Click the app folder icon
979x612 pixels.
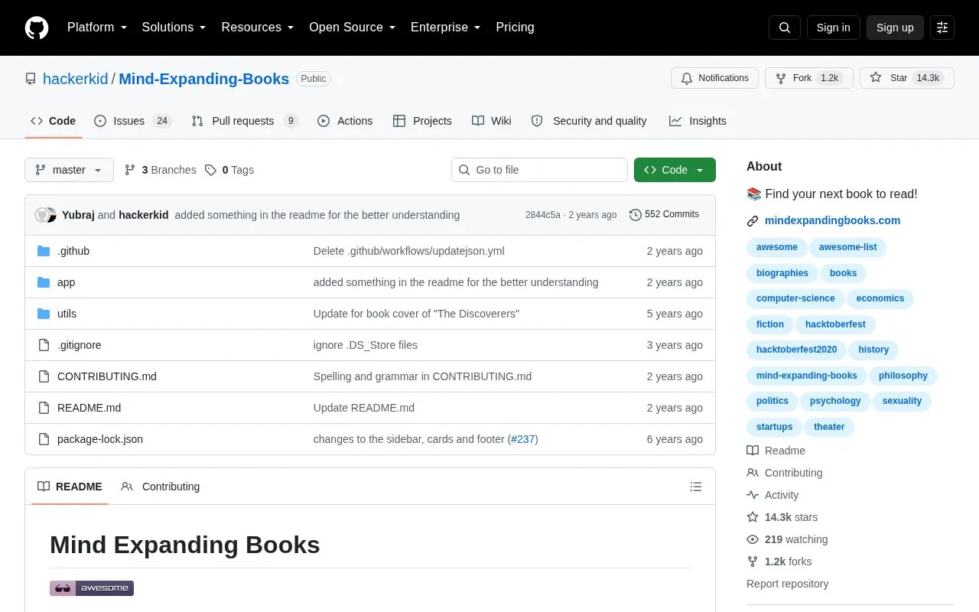(x=44, y=282)
